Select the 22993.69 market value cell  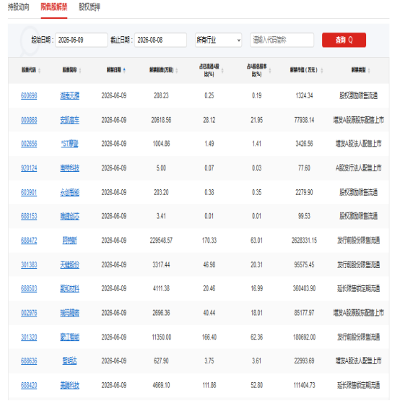coord(304,361)
